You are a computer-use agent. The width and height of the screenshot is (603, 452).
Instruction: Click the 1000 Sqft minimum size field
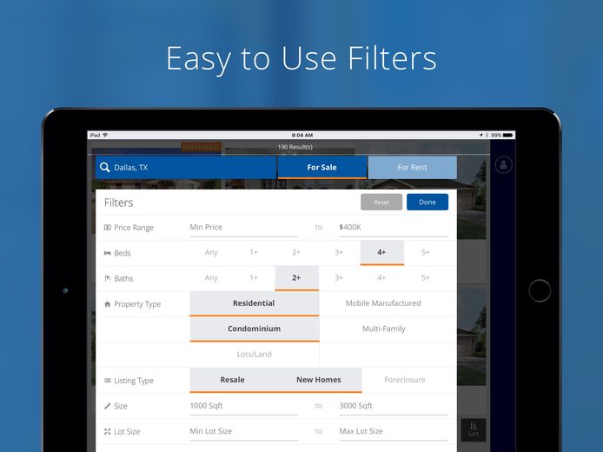click(x=244, y=407)
